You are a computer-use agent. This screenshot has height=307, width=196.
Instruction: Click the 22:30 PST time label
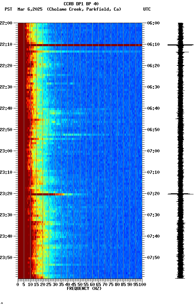point(6,87)
